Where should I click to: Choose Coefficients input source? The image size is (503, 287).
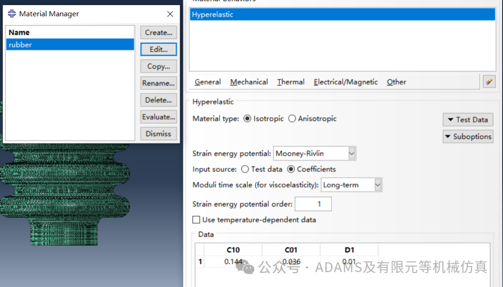point(291,169)
